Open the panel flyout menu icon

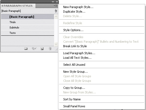tap(56, 6)
